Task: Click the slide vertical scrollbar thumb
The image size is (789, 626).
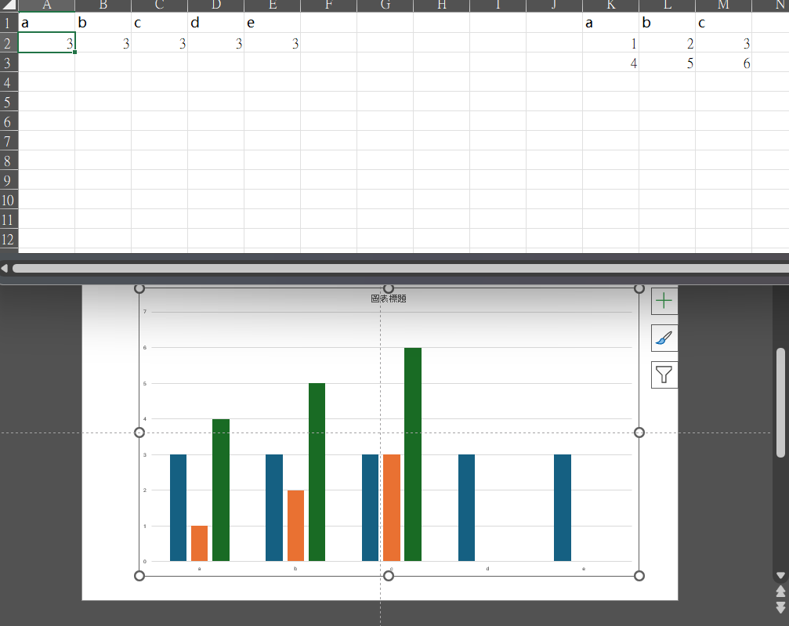Action: click(x=780, y=402)
